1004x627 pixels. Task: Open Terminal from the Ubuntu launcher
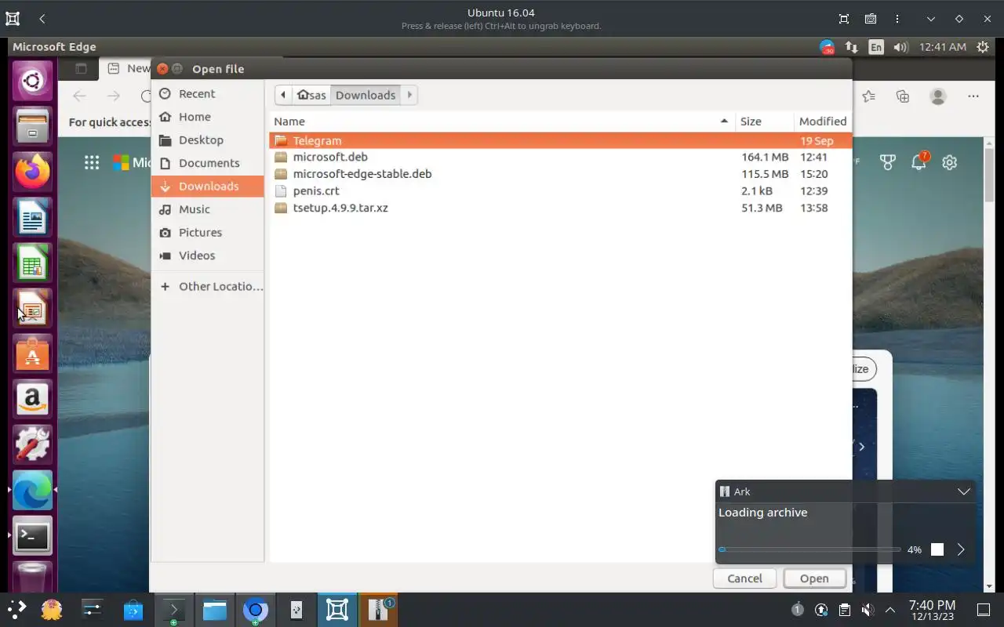pyautogui.click(x=32, y=537)
